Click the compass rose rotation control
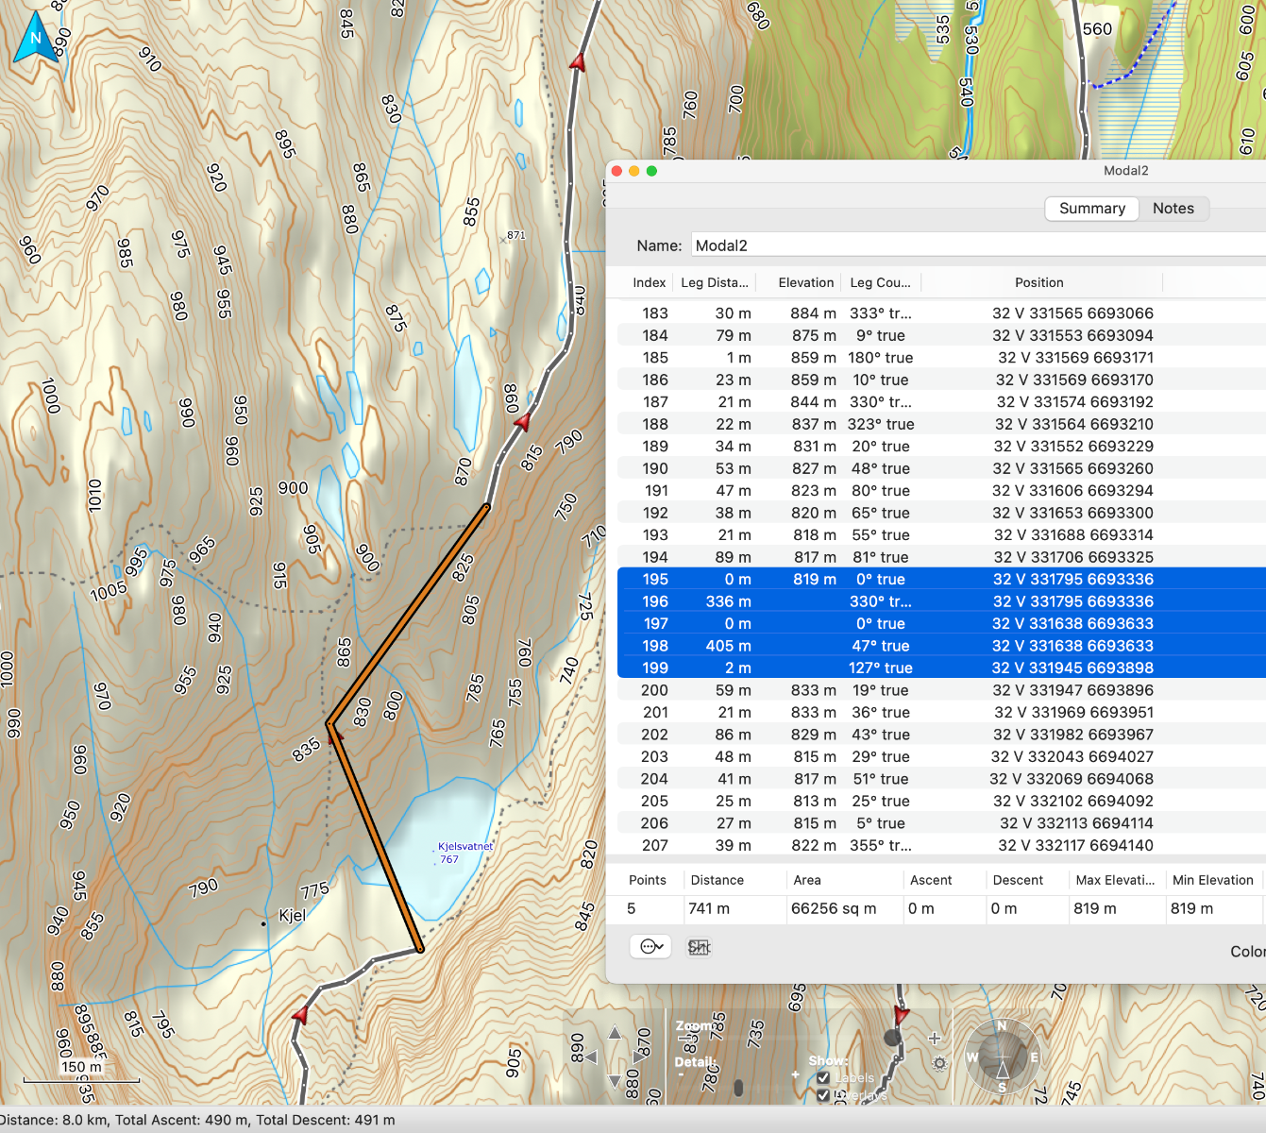The image size is (1266, 1133). point(1003,1057)
